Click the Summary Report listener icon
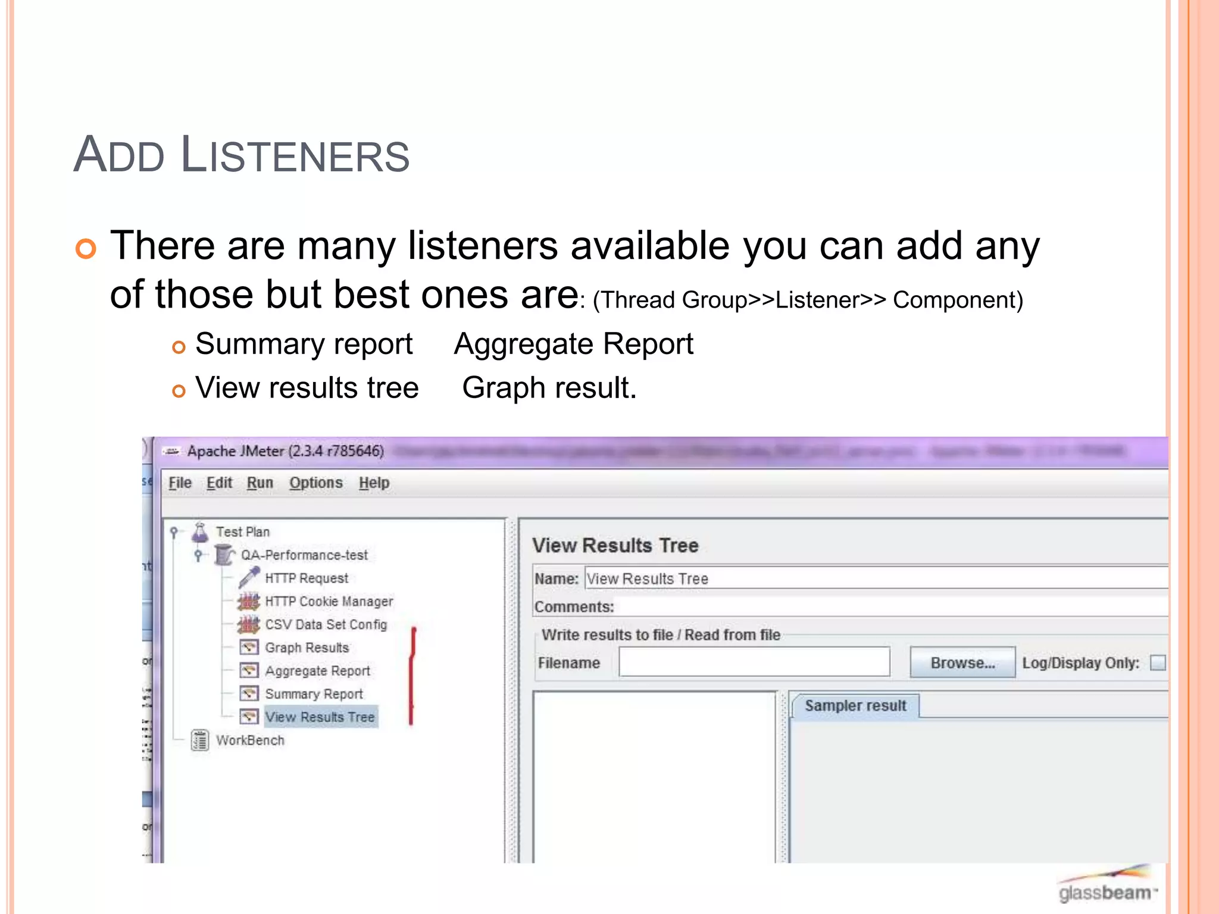Image resolution: width=1219 pixels, height=914 pixels. 249,694
